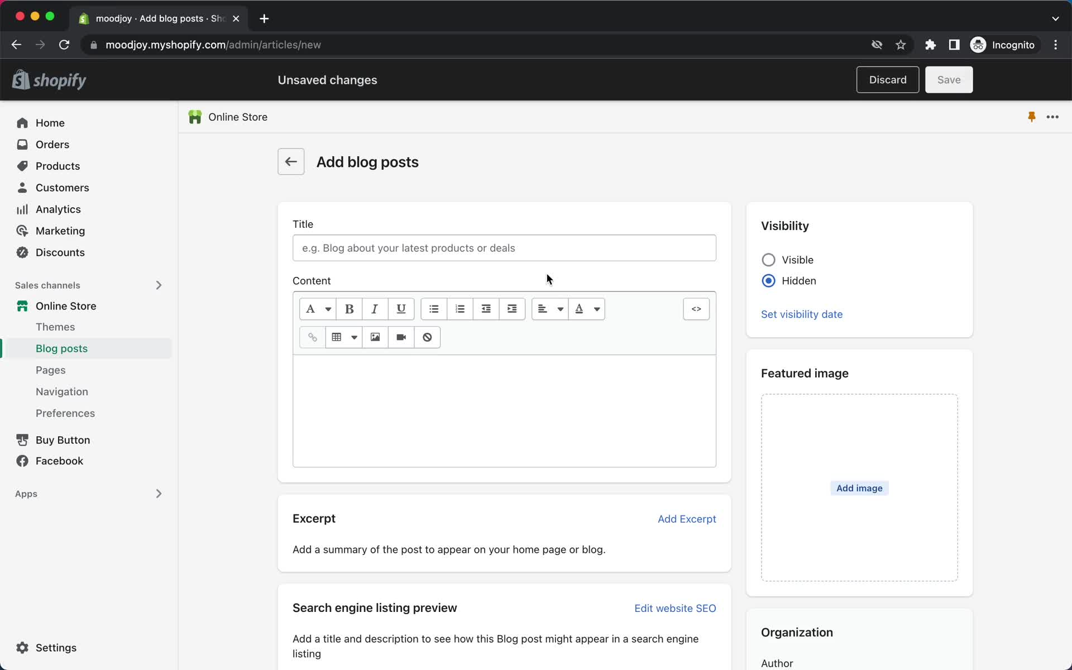Screen dimensions: 1072x670
Task: Open Discounts in the sidebar
Action: [60, 252]
